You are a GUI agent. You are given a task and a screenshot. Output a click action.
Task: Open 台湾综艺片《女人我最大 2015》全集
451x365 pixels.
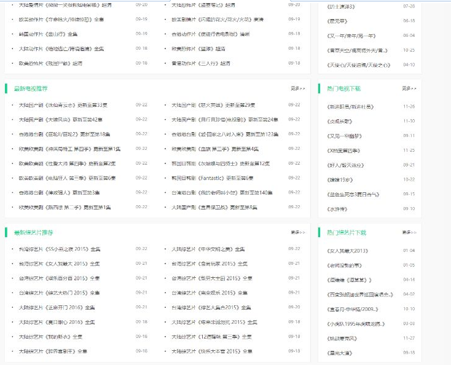coord(59,264)
